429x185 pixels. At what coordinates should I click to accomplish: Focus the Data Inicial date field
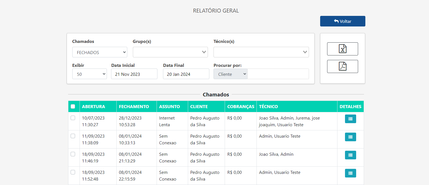[134, 74]
